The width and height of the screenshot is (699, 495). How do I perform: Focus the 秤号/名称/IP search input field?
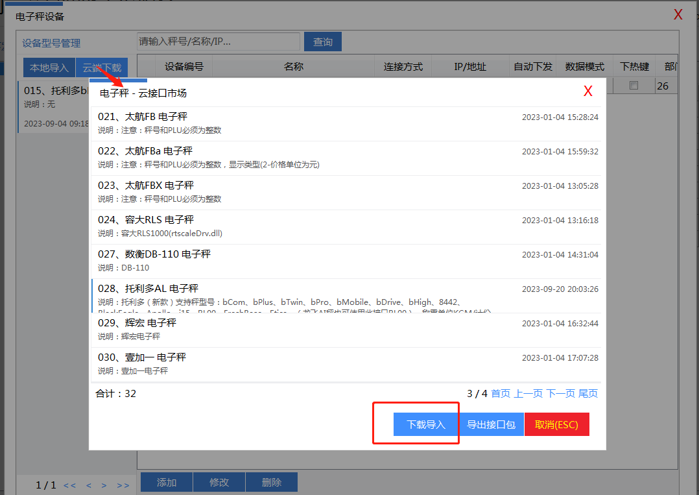(219, 42)
